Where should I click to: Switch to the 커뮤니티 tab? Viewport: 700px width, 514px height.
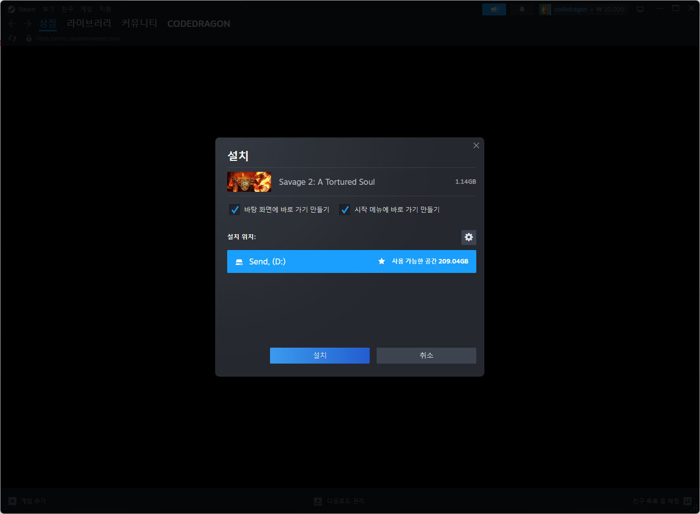point(140,23)
